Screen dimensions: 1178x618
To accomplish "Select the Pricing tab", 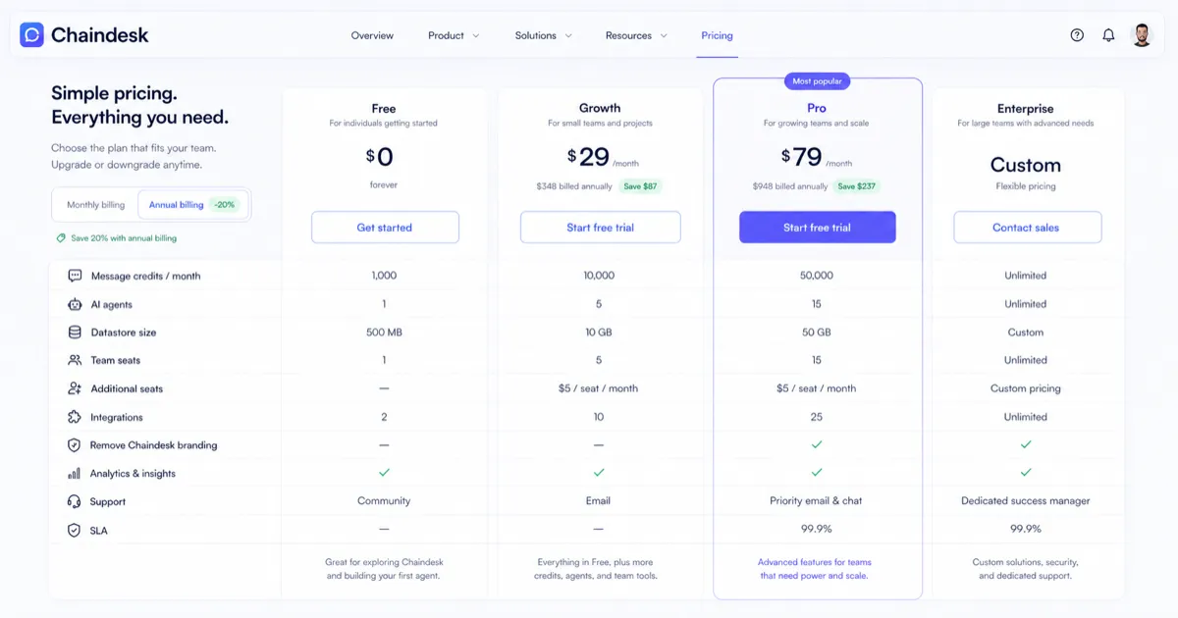I will point(717,34).
